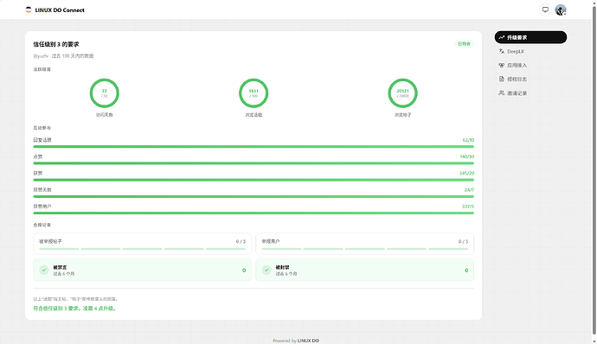Select the 升级要求 sidebar item

click(530, 37)
